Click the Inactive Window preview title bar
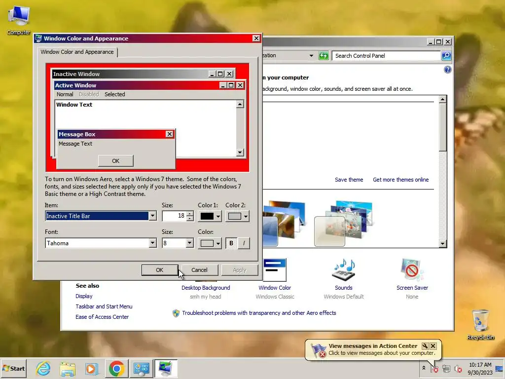505x379 pixels. pos(143,74)
